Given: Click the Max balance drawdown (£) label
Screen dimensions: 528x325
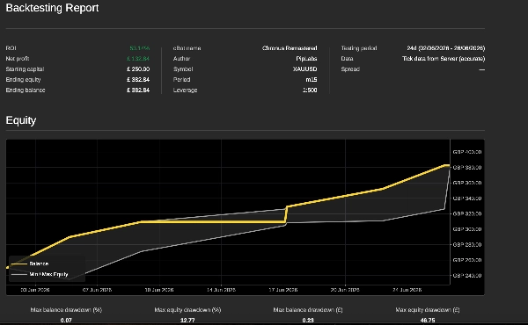Looking at the screenshot, I should click(308, 310).
